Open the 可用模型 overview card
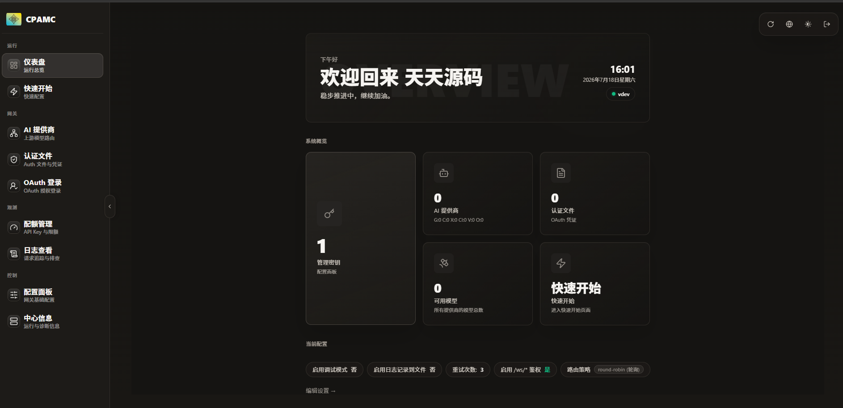 (478, 284)
